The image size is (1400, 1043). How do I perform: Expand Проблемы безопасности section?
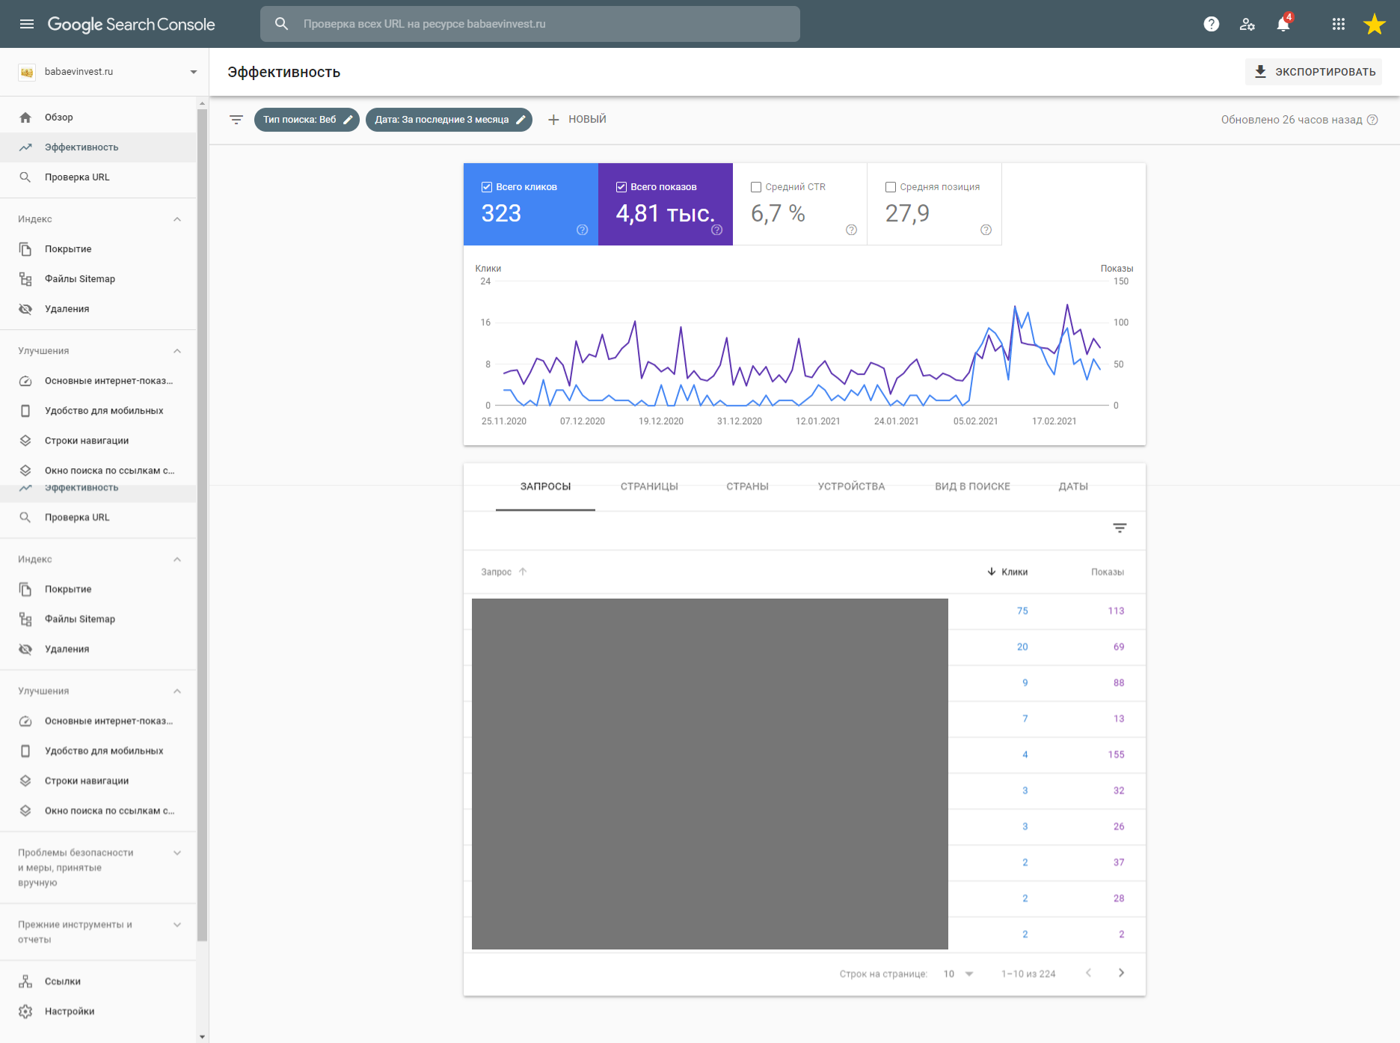(177, 853)
